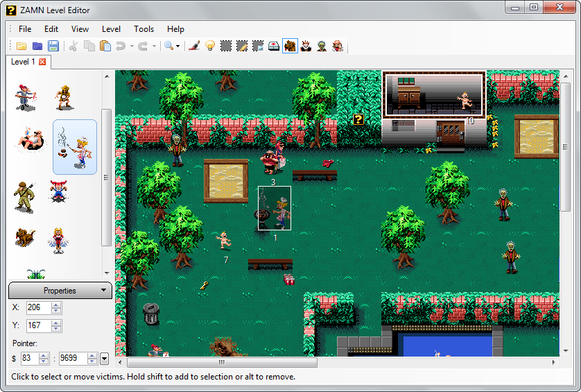This screenshot has width=581, height=392.
Task: Click the first-aid items mode icon
Action: [274, 46]
